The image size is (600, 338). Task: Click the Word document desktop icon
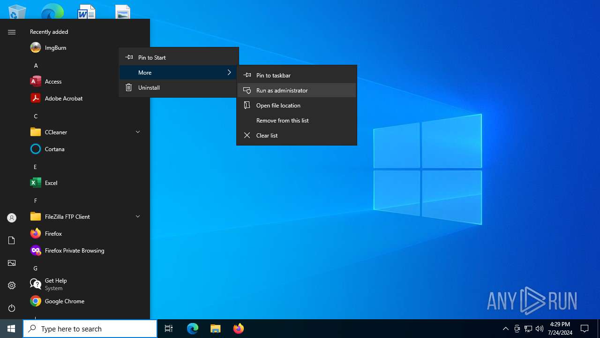pyautogui.click(x=87, y=11)
